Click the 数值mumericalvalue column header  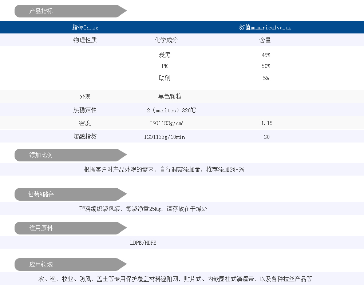click(265, 28)
